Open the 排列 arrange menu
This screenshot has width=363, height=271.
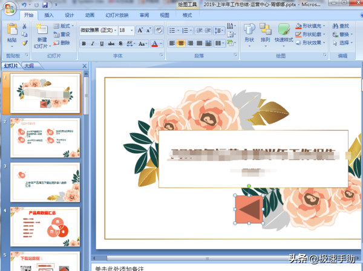point(266,34)
